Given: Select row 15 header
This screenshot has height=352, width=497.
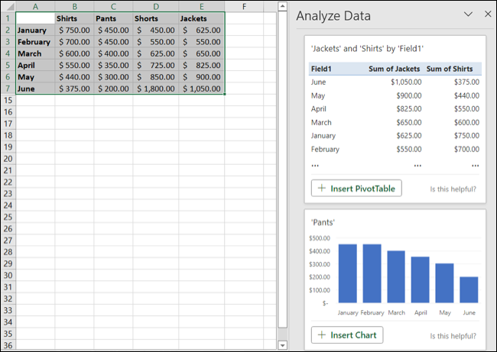Looking at the screenshot, I should 8,100.
